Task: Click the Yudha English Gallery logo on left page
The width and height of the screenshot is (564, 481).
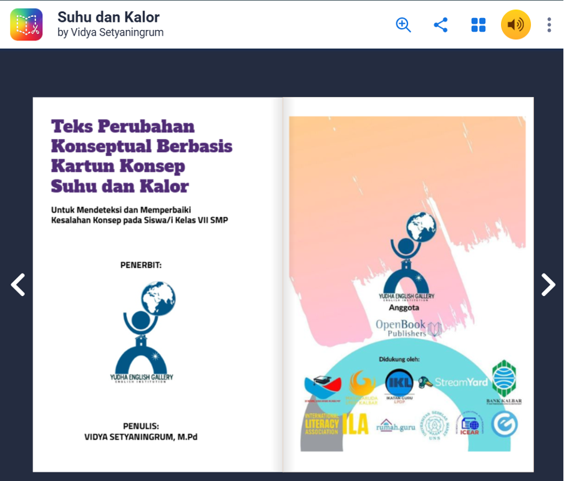Action: coord(142,332)
